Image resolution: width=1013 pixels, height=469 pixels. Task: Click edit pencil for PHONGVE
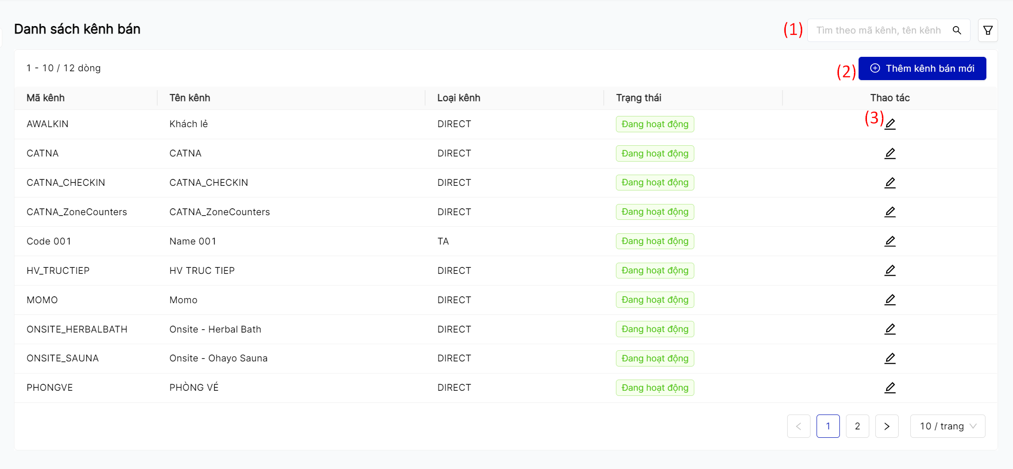(890, 387)
